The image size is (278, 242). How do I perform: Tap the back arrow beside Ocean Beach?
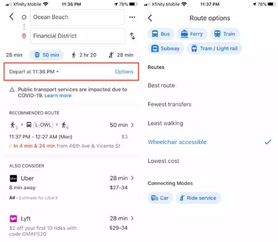(12, 17)
